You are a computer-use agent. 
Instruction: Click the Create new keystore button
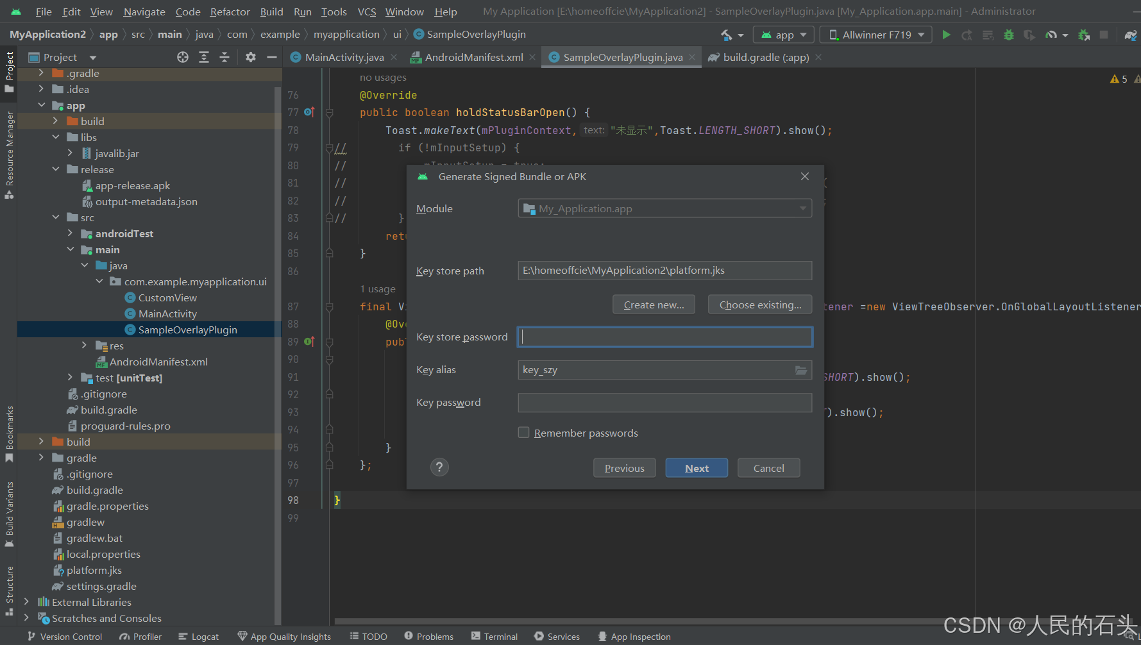pos(654,304)
